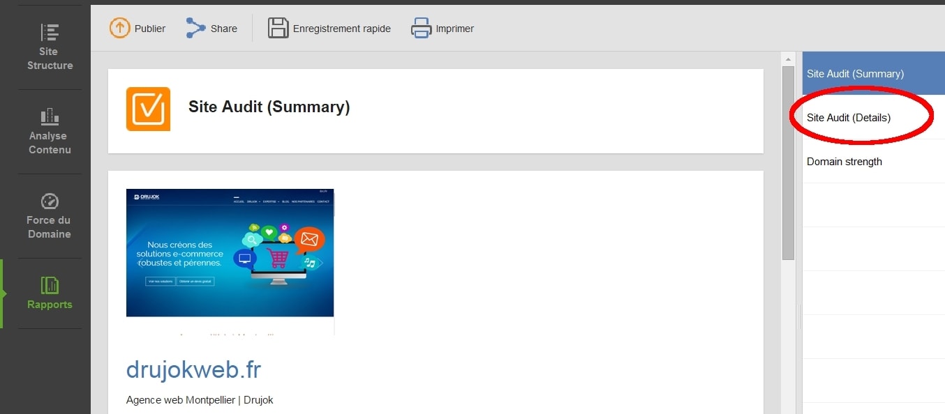The width and height of the screenshot is (945, 414).
Task: Open Site Structure menu text
Action: click(50, 59)
